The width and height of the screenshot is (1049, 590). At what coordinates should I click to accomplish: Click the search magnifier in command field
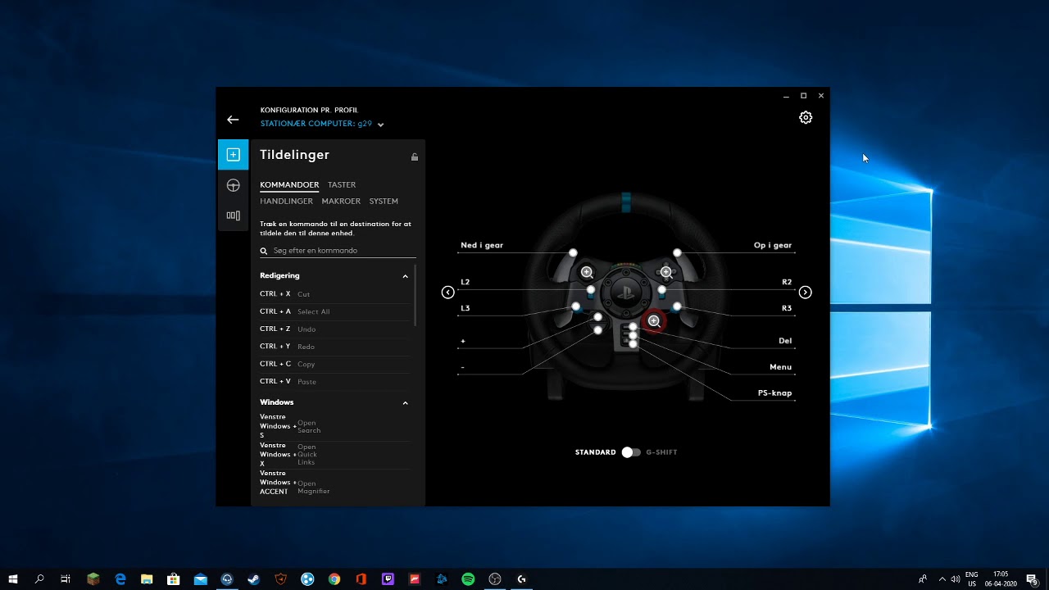pyautogui.click(x=264, y=251)
